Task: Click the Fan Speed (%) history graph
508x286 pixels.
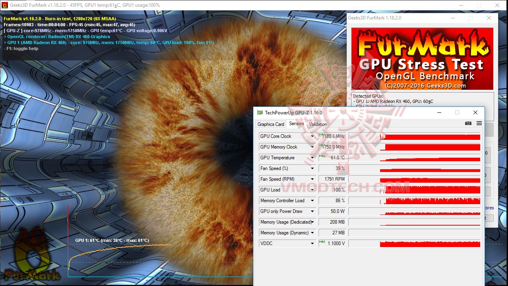Action: (414, 168)
